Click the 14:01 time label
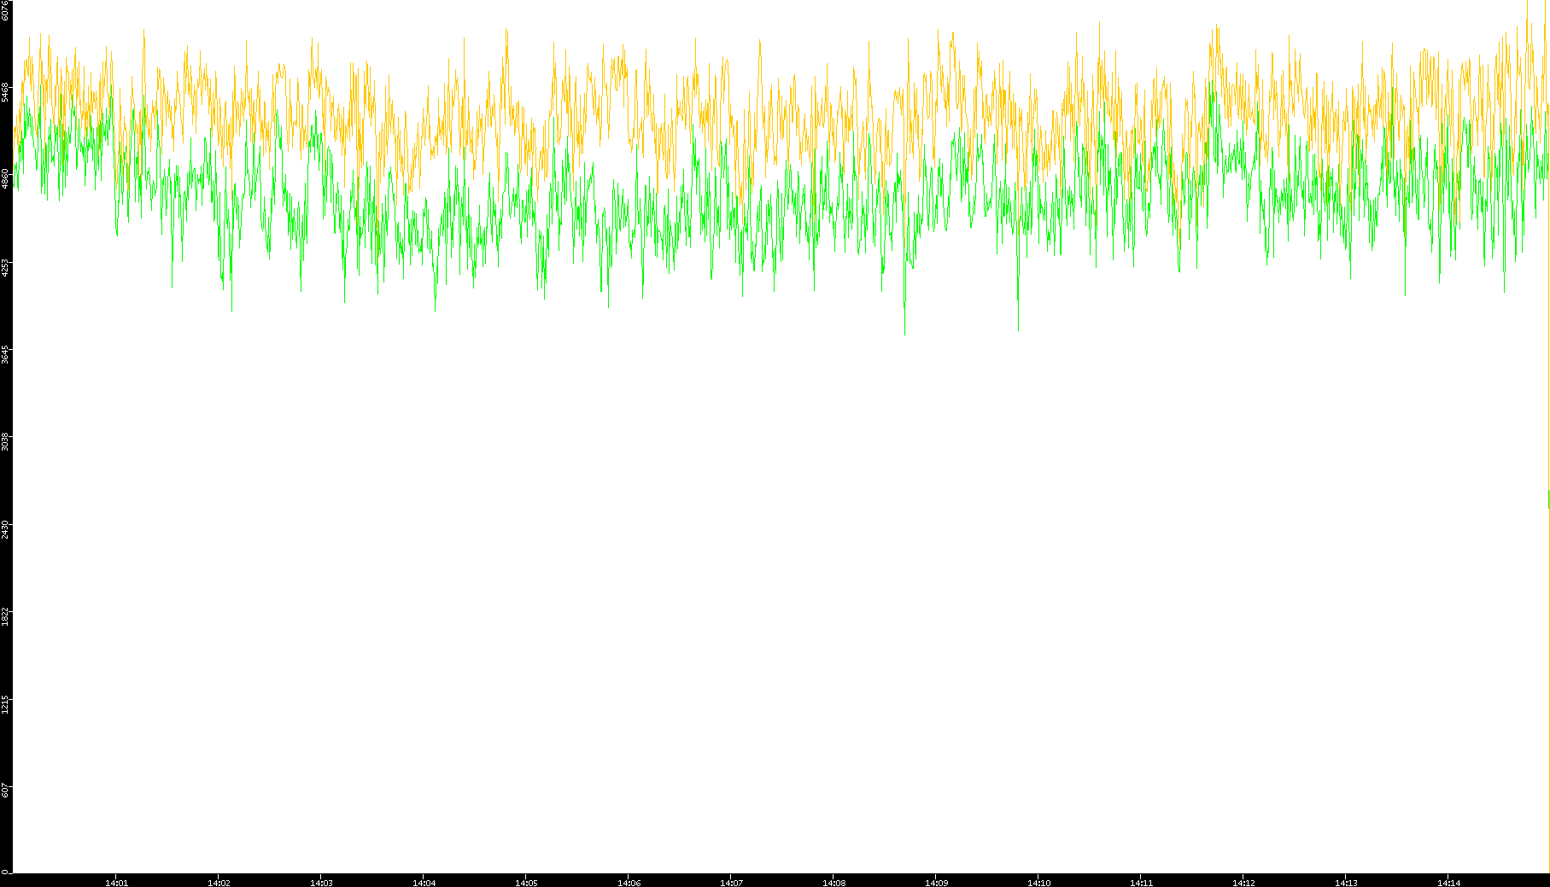1550x887 pixels. point(116,882)
